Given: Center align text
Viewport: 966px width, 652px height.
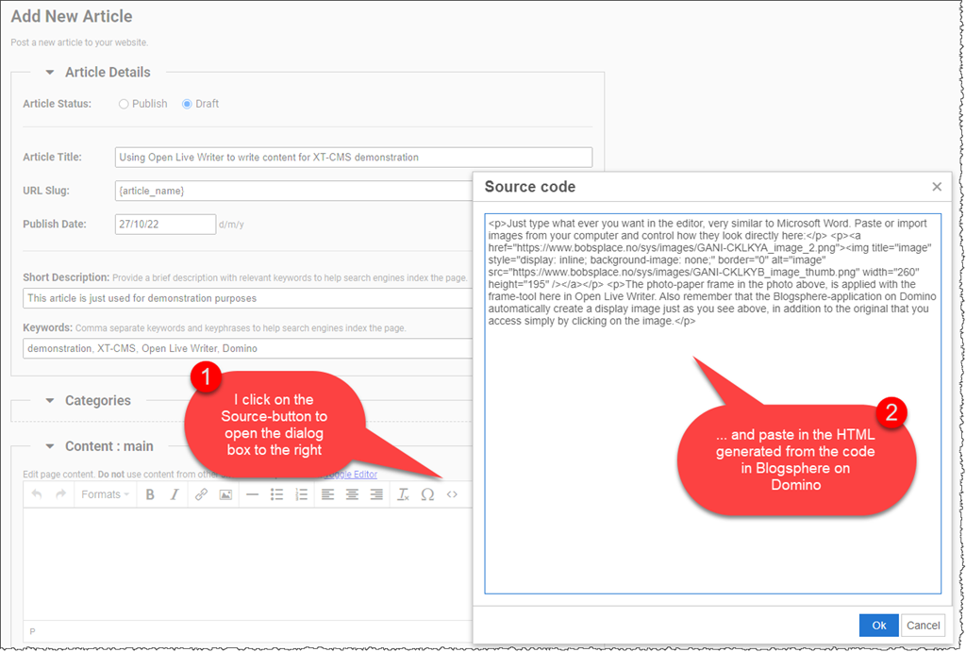Looking at the screenshot, I should pyautogui.click(x=353, y=494).
